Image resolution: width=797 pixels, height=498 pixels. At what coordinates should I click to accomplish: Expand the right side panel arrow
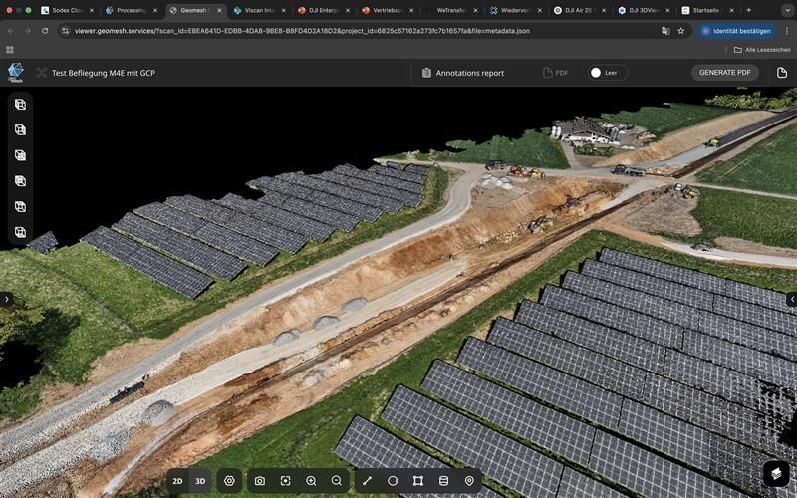tap(791, 299)
